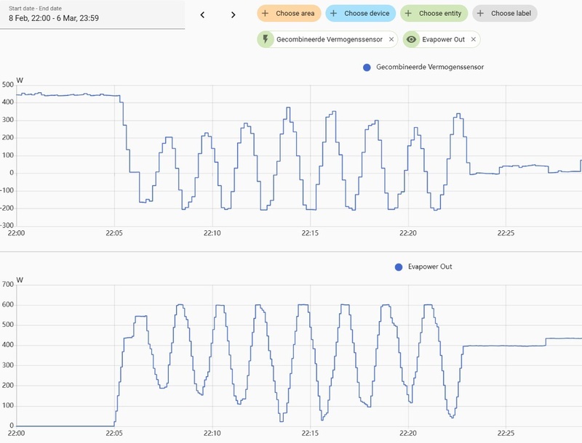Click the 500 W tick on the top chart
The image size is (582, 443).
tap(8, 84)
